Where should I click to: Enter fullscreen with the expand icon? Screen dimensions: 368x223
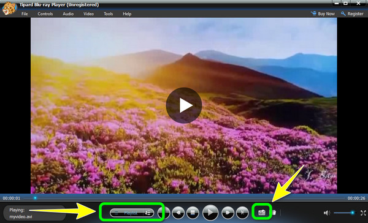(363, 213)
